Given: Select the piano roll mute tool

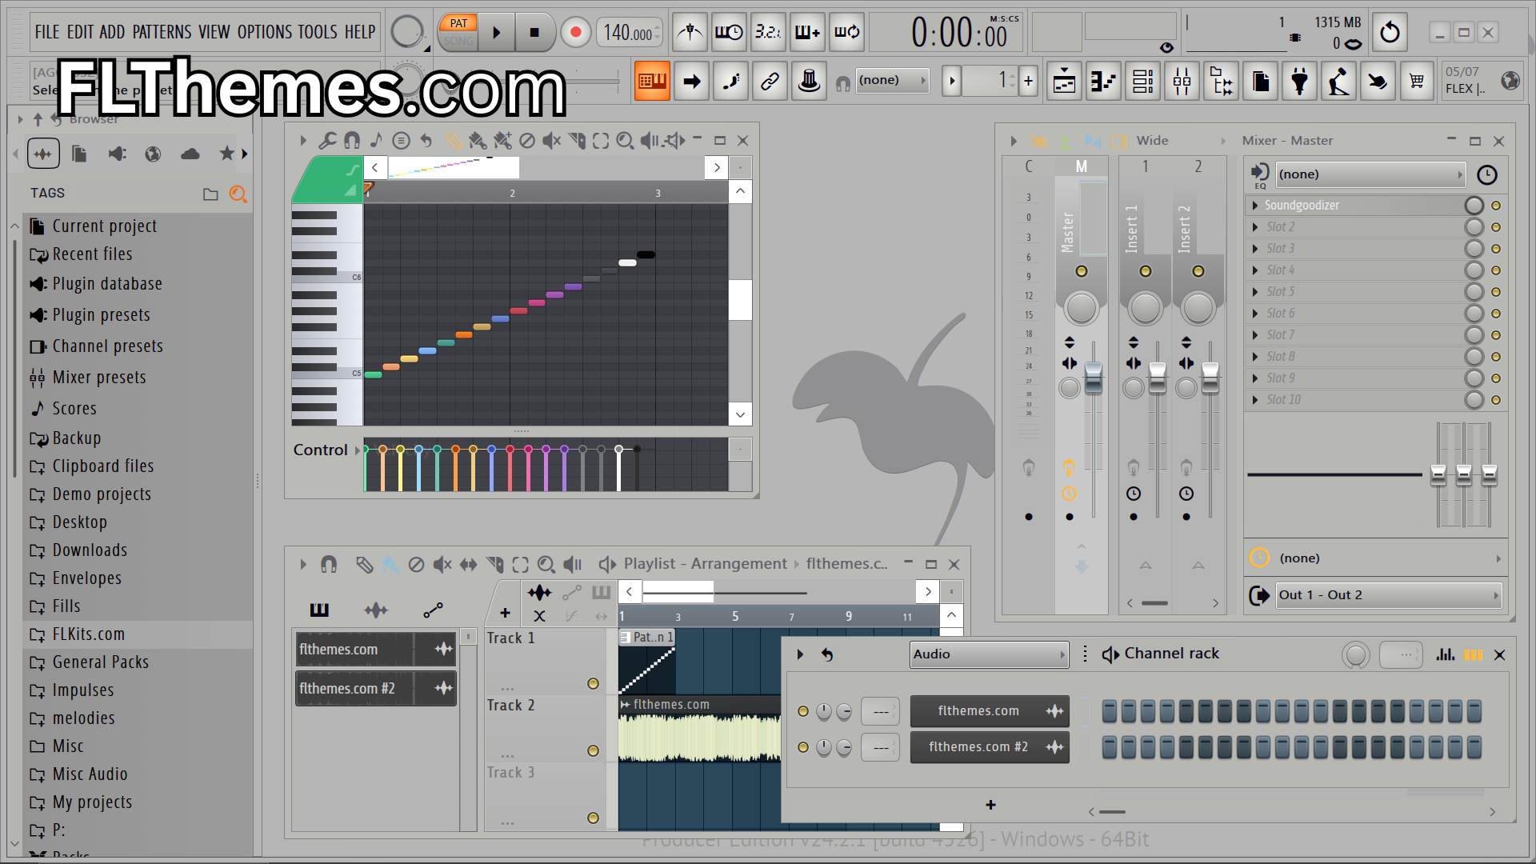Looking at the screenshot, I should pyautogui.click(x=551, y=142).
